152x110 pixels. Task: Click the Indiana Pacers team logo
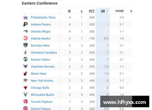pos(26,24)
